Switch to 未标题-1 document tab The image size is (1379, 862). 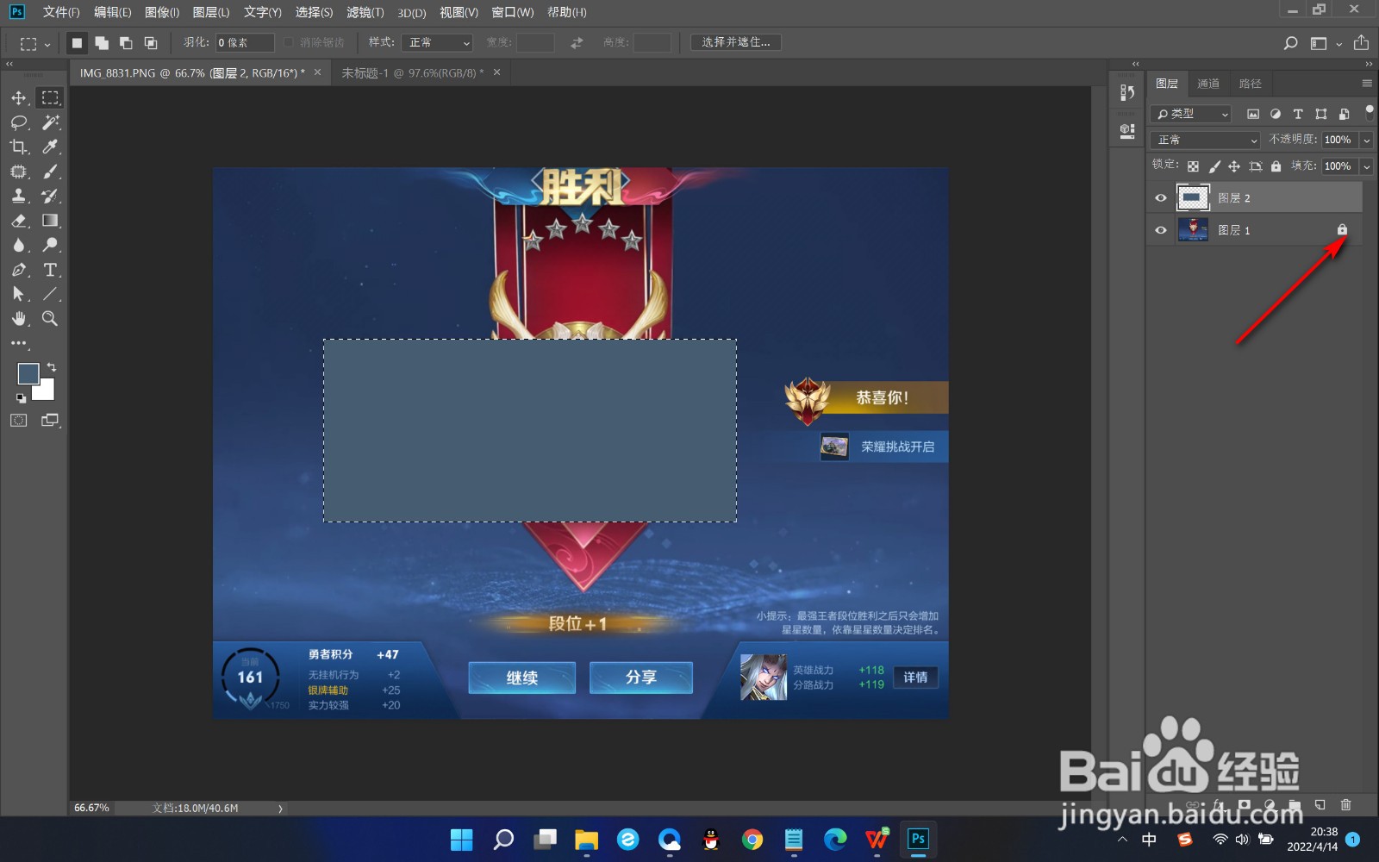(412, 73)
